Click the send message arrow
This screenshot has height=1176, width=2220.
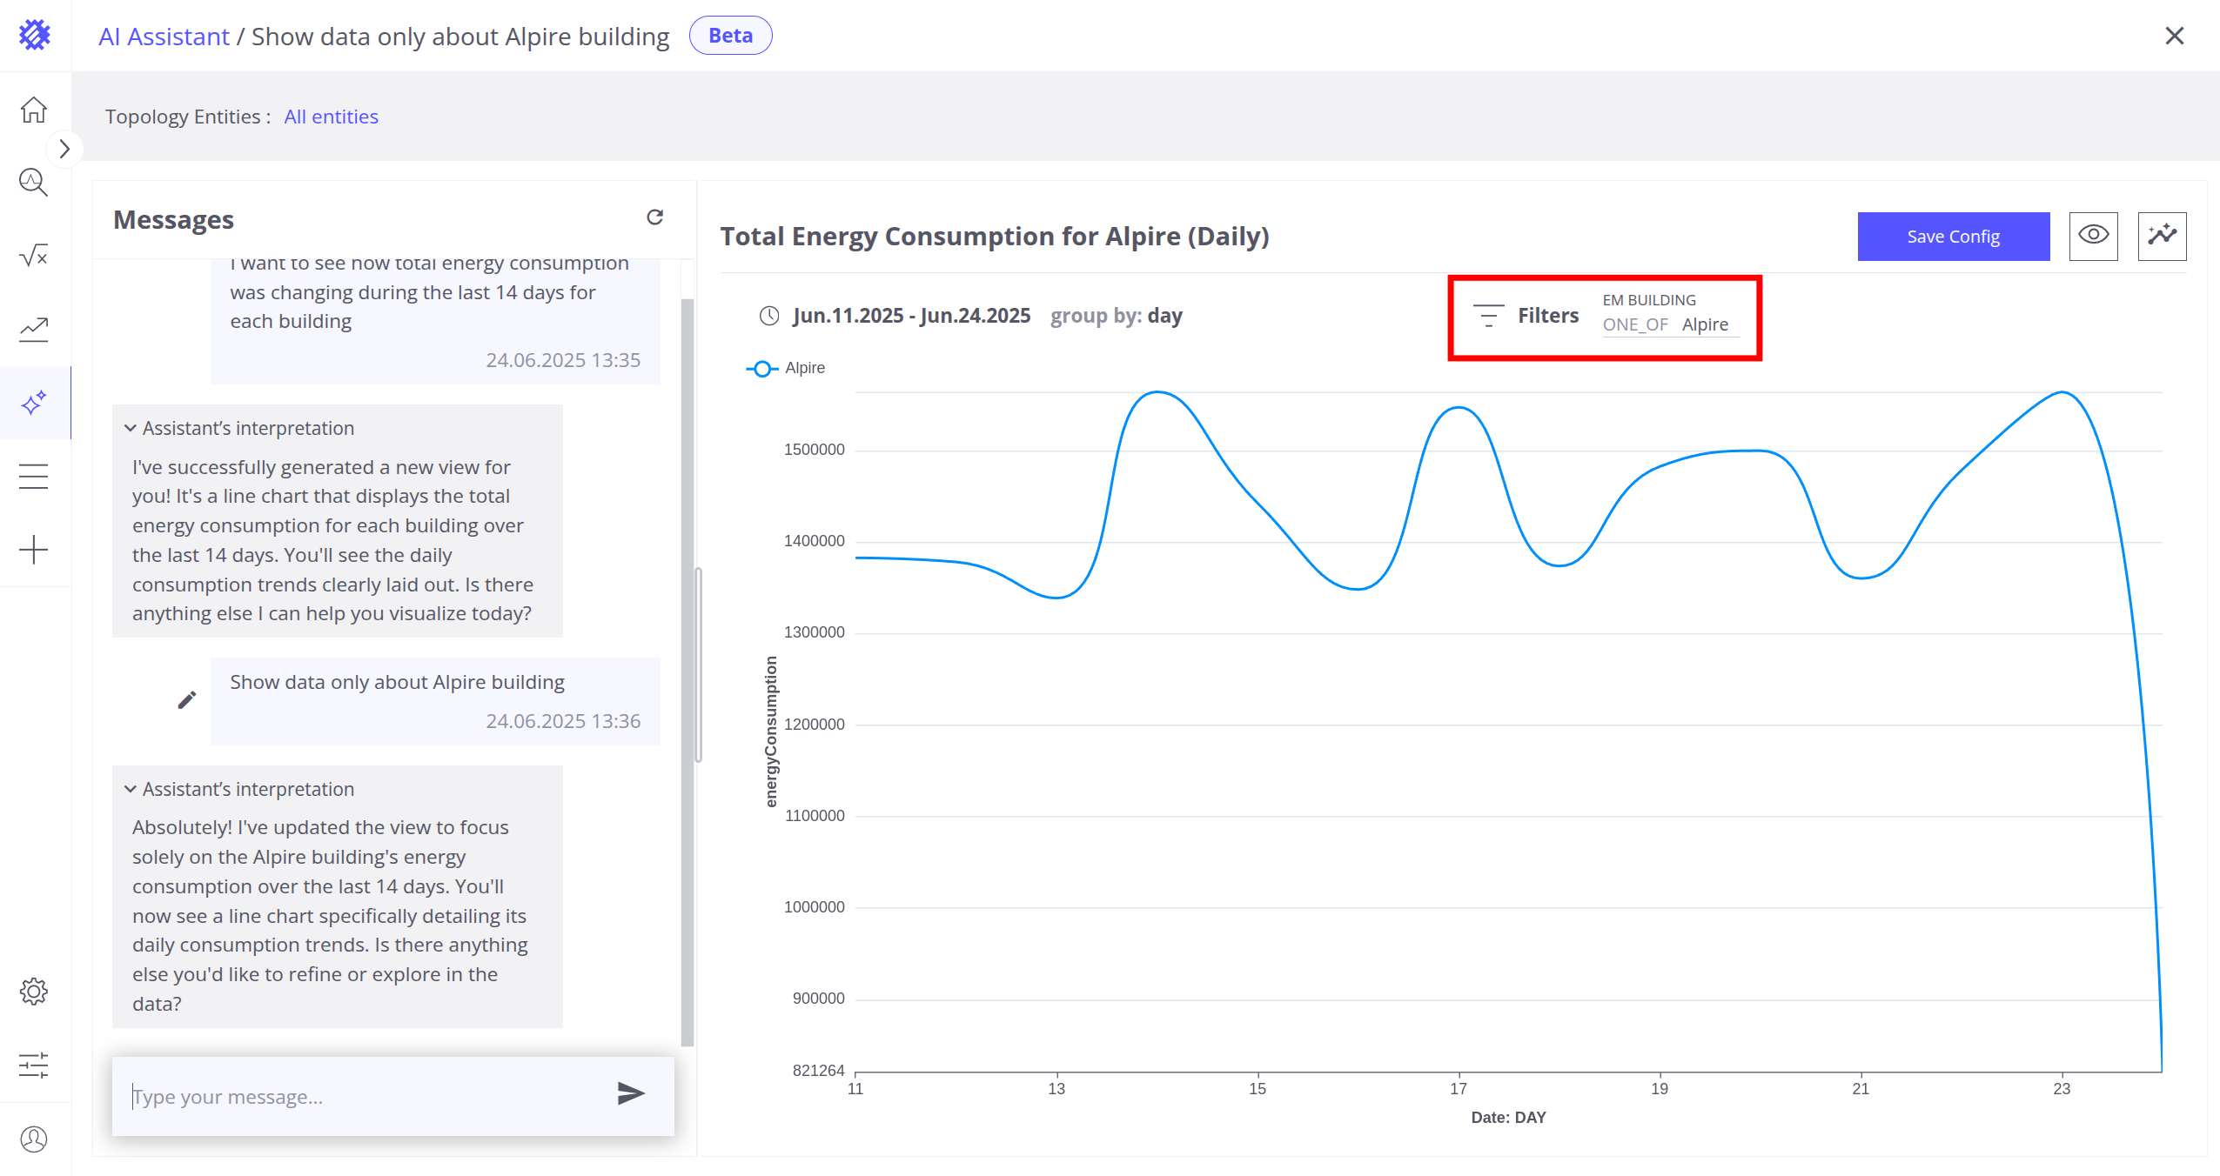click(x=631, y=1093)
